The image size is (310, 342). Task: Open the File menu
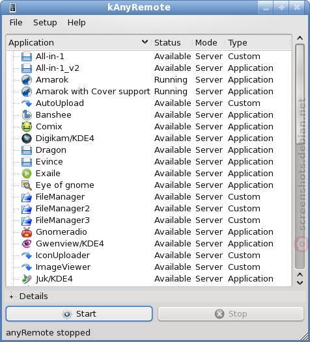(x=16, y=23)
